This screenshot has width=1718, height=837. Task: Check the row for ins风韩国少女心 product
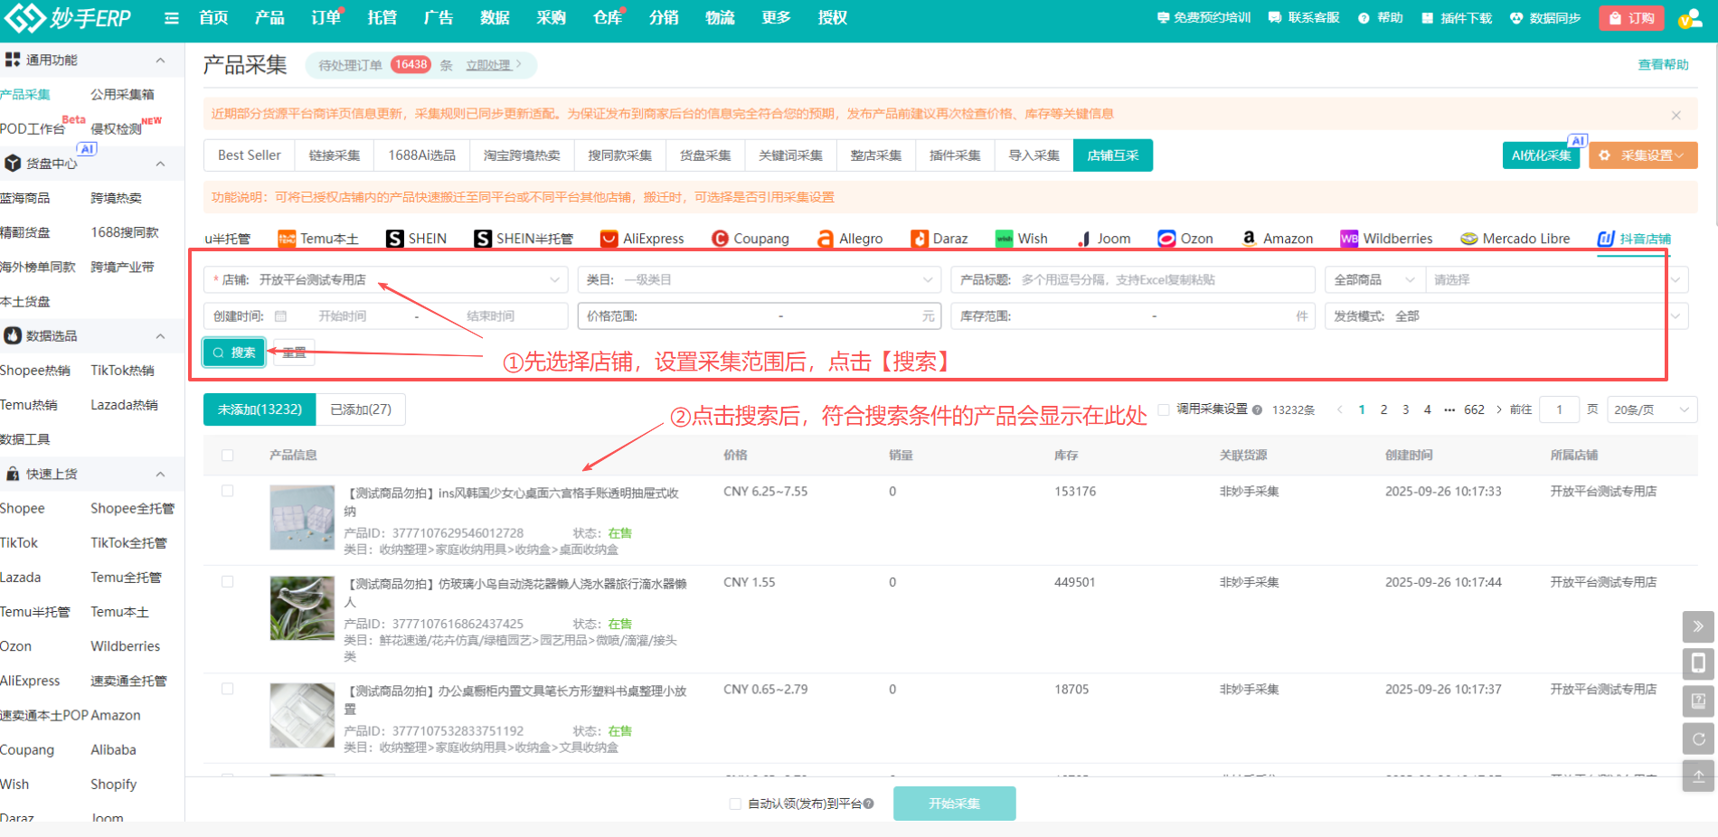pos(228,492)
